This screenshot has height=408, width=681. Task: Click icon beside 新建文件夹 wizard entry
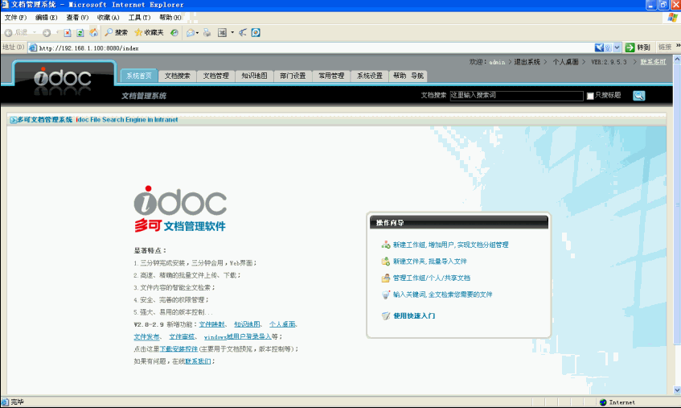tap(386, 262)
